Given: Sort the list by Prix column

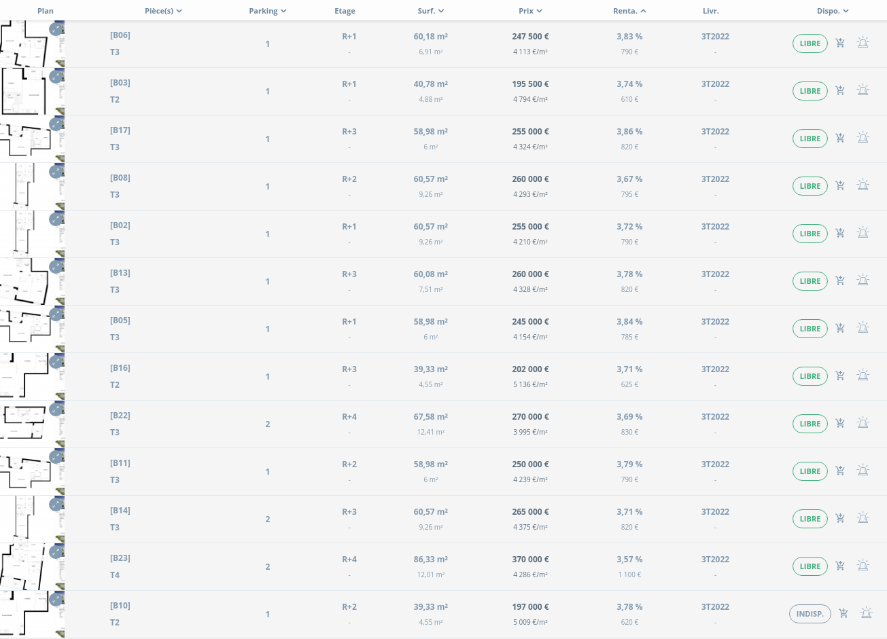Looking at the screenshot, I should tap(530, 11).
